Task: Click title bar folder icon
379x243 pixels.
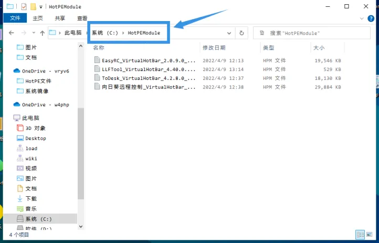Action: pyautogui.click(x=10, y=6)
